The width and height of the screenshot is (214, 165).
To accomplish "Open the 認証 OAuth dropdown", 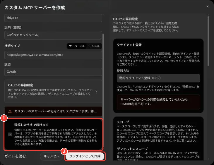I will (x=53, y=72).
